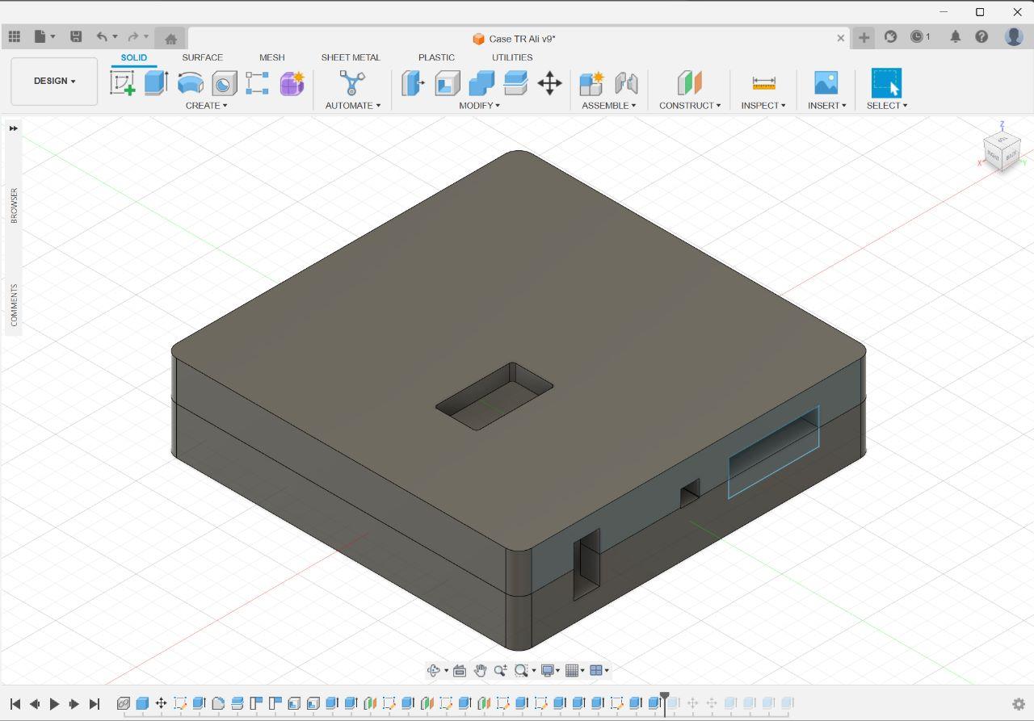Select the Press Pull tool
1034x721 pixels.
[x=413, y=82]
